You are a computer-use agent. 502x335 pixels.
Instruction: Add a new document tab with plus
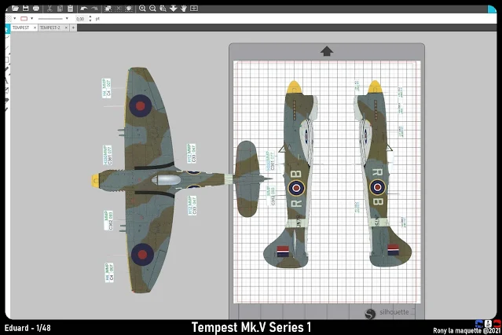73,28
